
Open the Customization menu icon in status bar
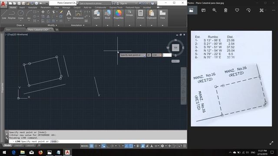pyautogui.click(x=185, y=146)
